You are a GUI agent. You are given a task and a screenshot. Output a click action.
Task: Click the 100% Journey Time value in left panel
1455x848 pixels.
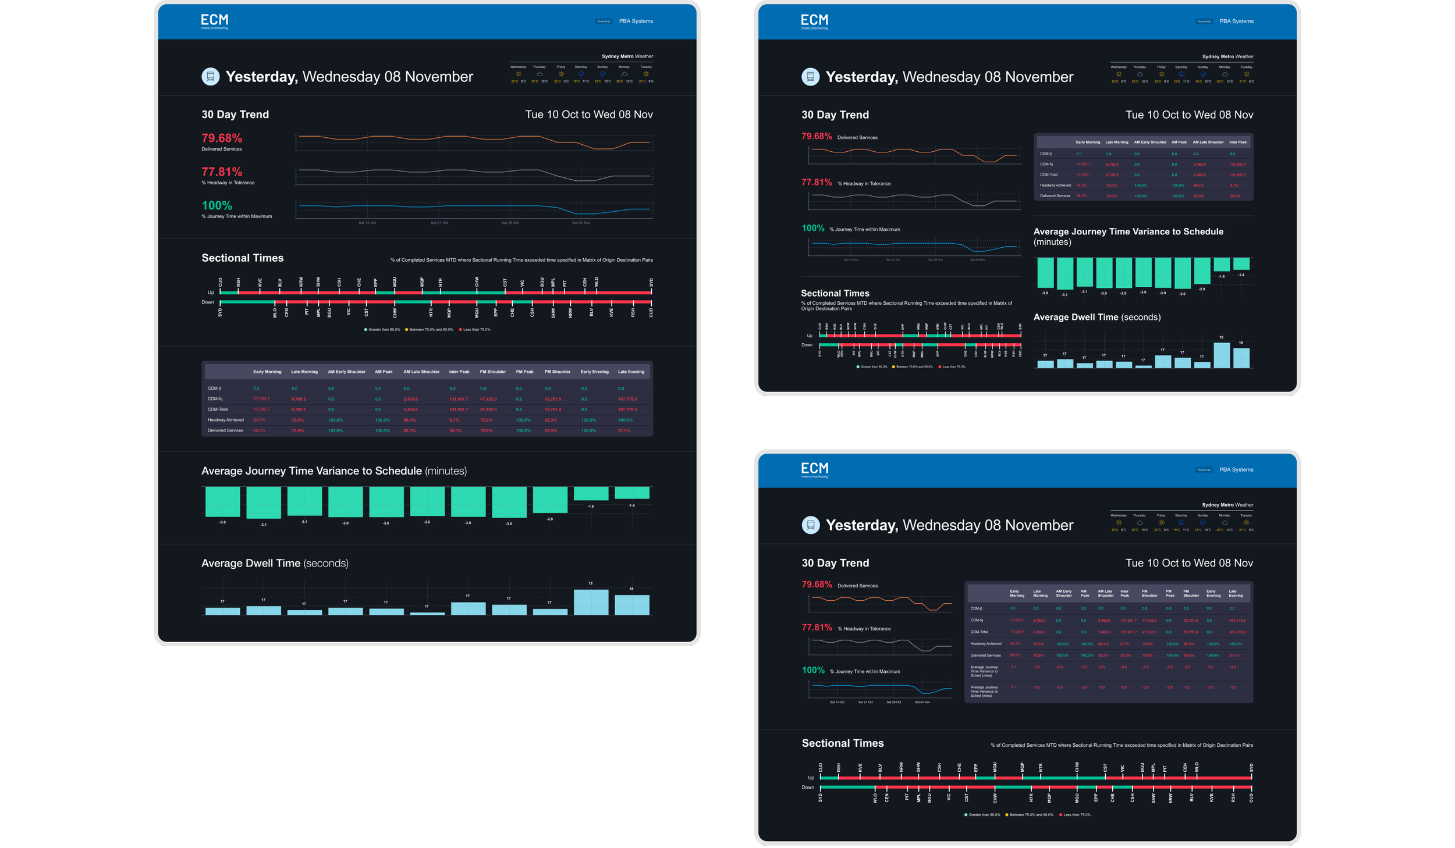click(217, 205)
